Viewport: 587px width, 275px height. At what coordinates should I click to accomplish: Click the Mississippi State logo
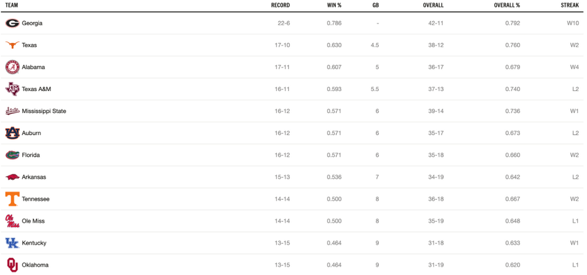pos(12,111)
